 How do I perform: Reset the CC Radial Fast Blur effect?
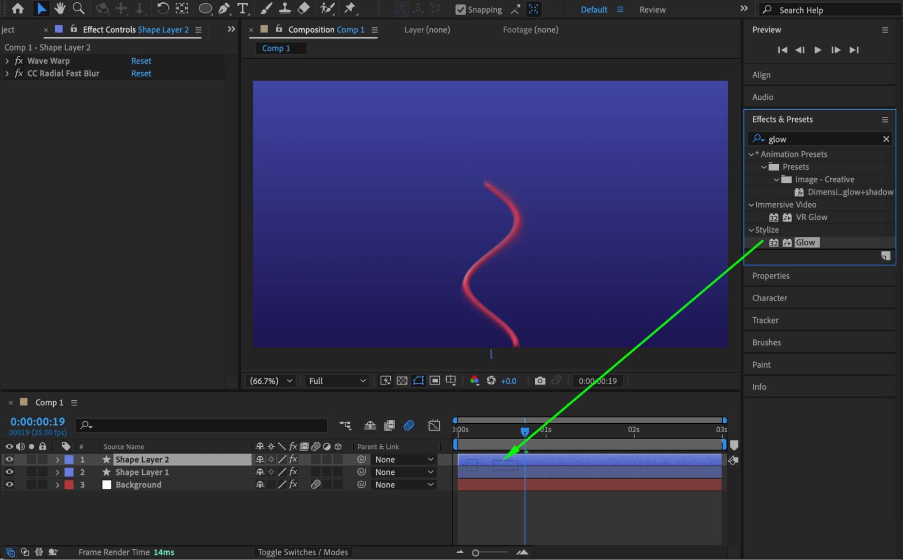pyautogui.click(x=141, y=73)
